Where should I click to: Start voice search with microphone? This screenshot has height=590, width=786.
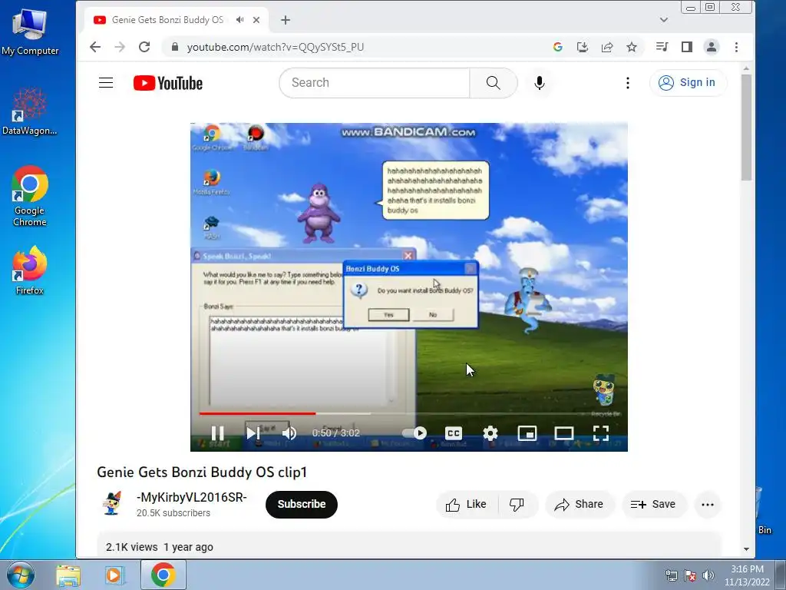540,83
